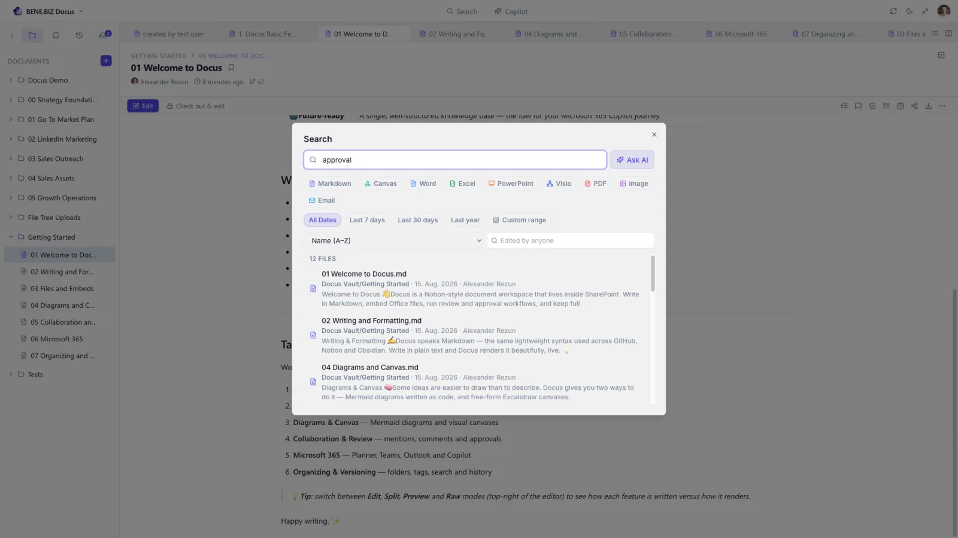Image resolution: width=958 pixels, height=538 pixels.
Task: Click the Edit button
Action: coord(143,106)
